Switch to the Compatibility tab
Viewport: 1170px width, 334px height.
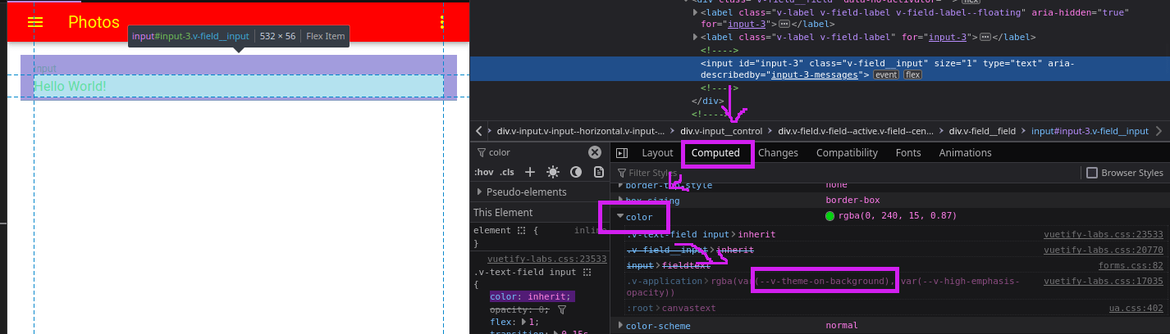pos(848,153)
